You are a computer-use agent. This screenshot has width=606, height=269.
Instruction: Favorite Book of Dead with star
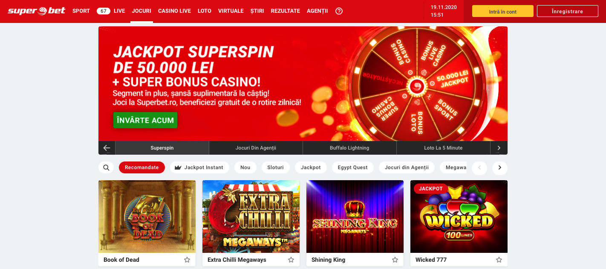187,260
